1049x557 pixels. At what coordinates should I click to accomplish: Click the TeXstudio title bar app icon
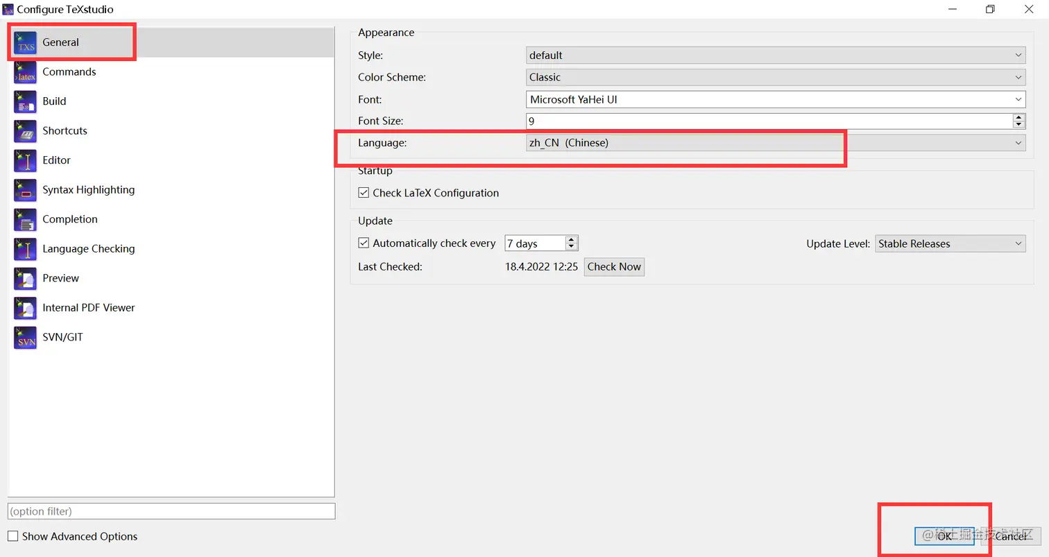(8, 9)
